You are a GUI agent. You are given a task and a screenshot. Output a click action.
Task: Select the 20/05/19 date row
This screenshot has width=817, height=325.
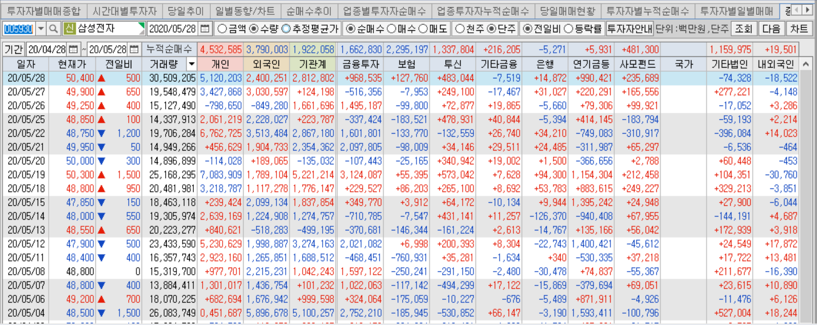(x=400, y=175)
